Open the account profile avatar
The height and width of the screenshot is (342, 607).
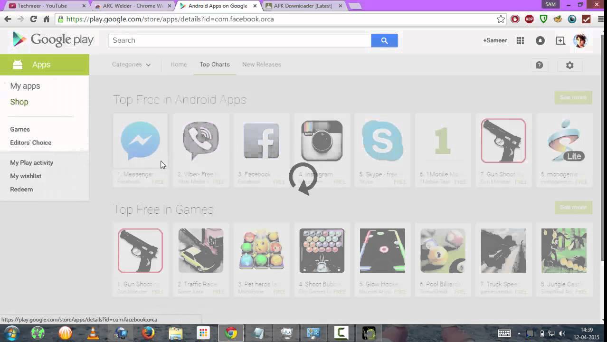point(580,40)
